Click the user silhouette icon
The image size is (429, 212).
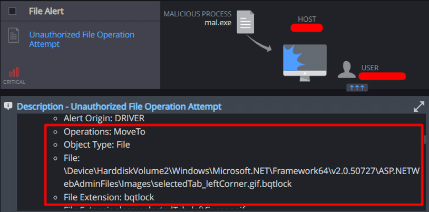[x=346, y=70]
